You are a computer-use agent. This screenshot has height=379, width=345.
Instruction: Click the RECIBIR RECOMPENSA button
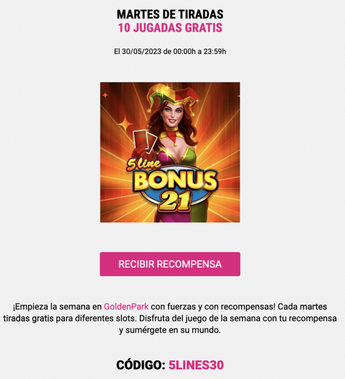[x=170, y=264]
